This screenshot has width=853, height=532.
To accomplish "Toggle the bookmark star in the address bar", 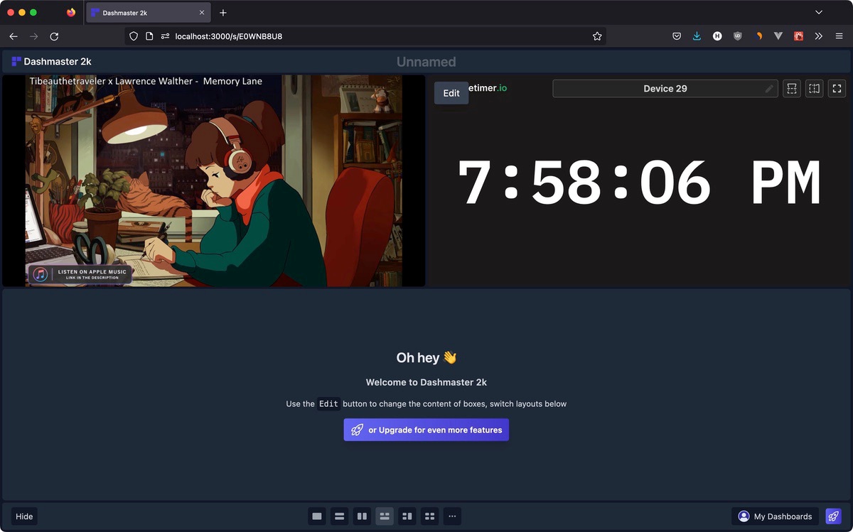I will point(597,36).
